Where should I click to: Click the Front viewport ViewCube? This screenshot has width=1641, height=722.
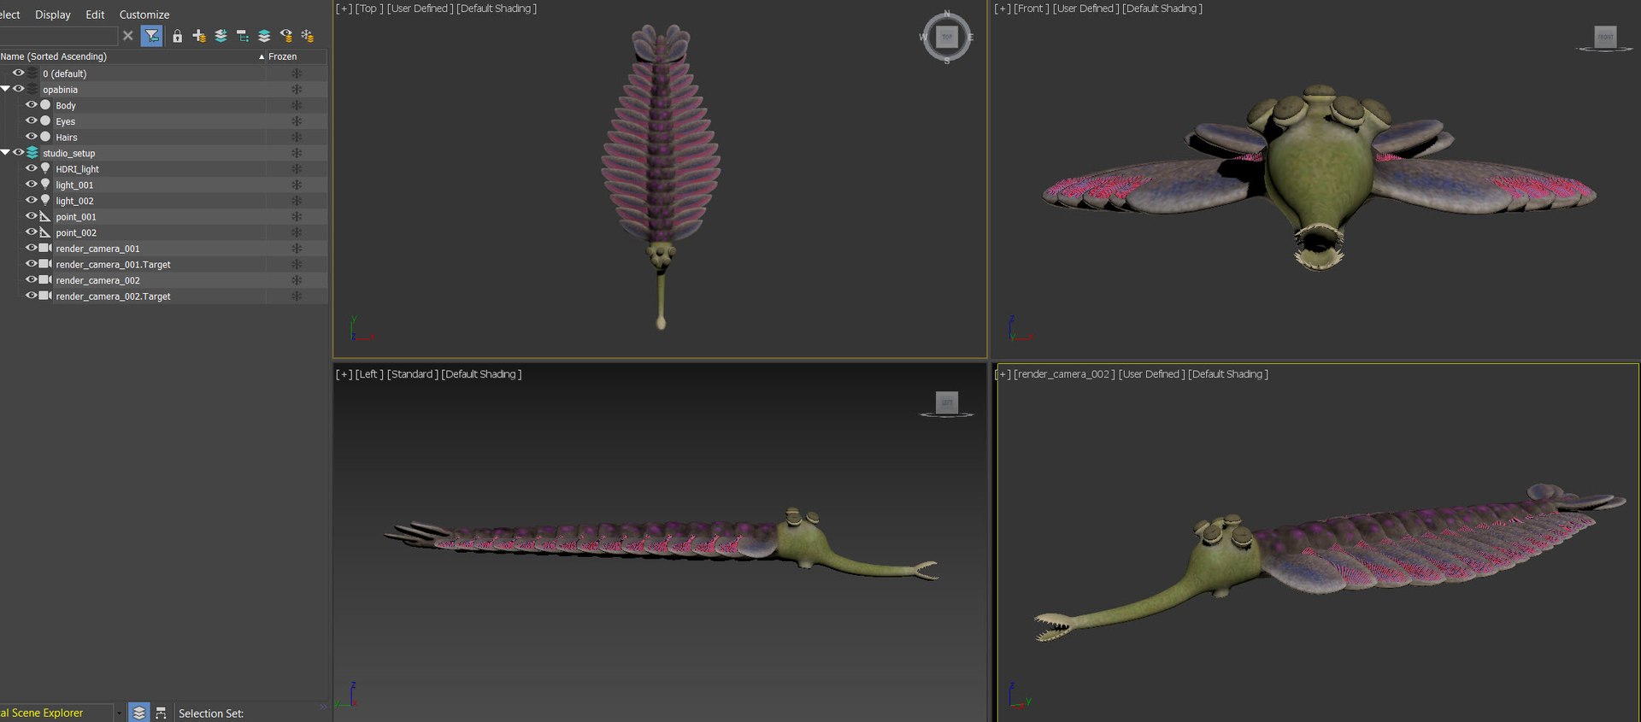tap(1605, 37)
